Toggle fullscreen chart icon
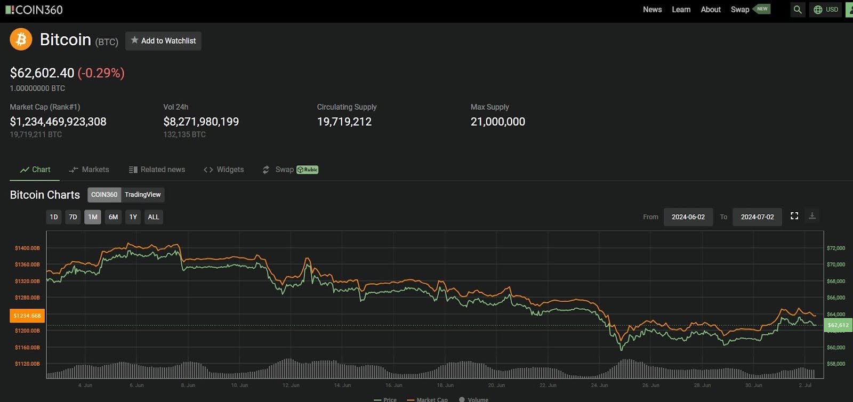Image resolution: width=853 pixels, height=402 pixels. pos(794,215)
